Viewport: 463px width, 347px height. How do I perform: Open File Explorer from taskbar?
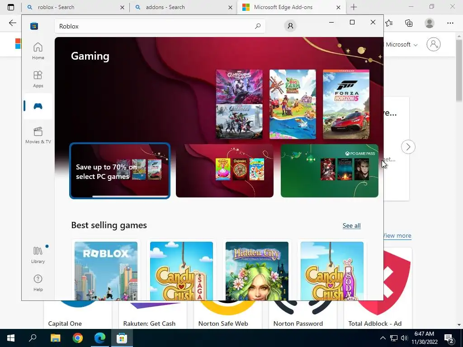coord(55,338)
